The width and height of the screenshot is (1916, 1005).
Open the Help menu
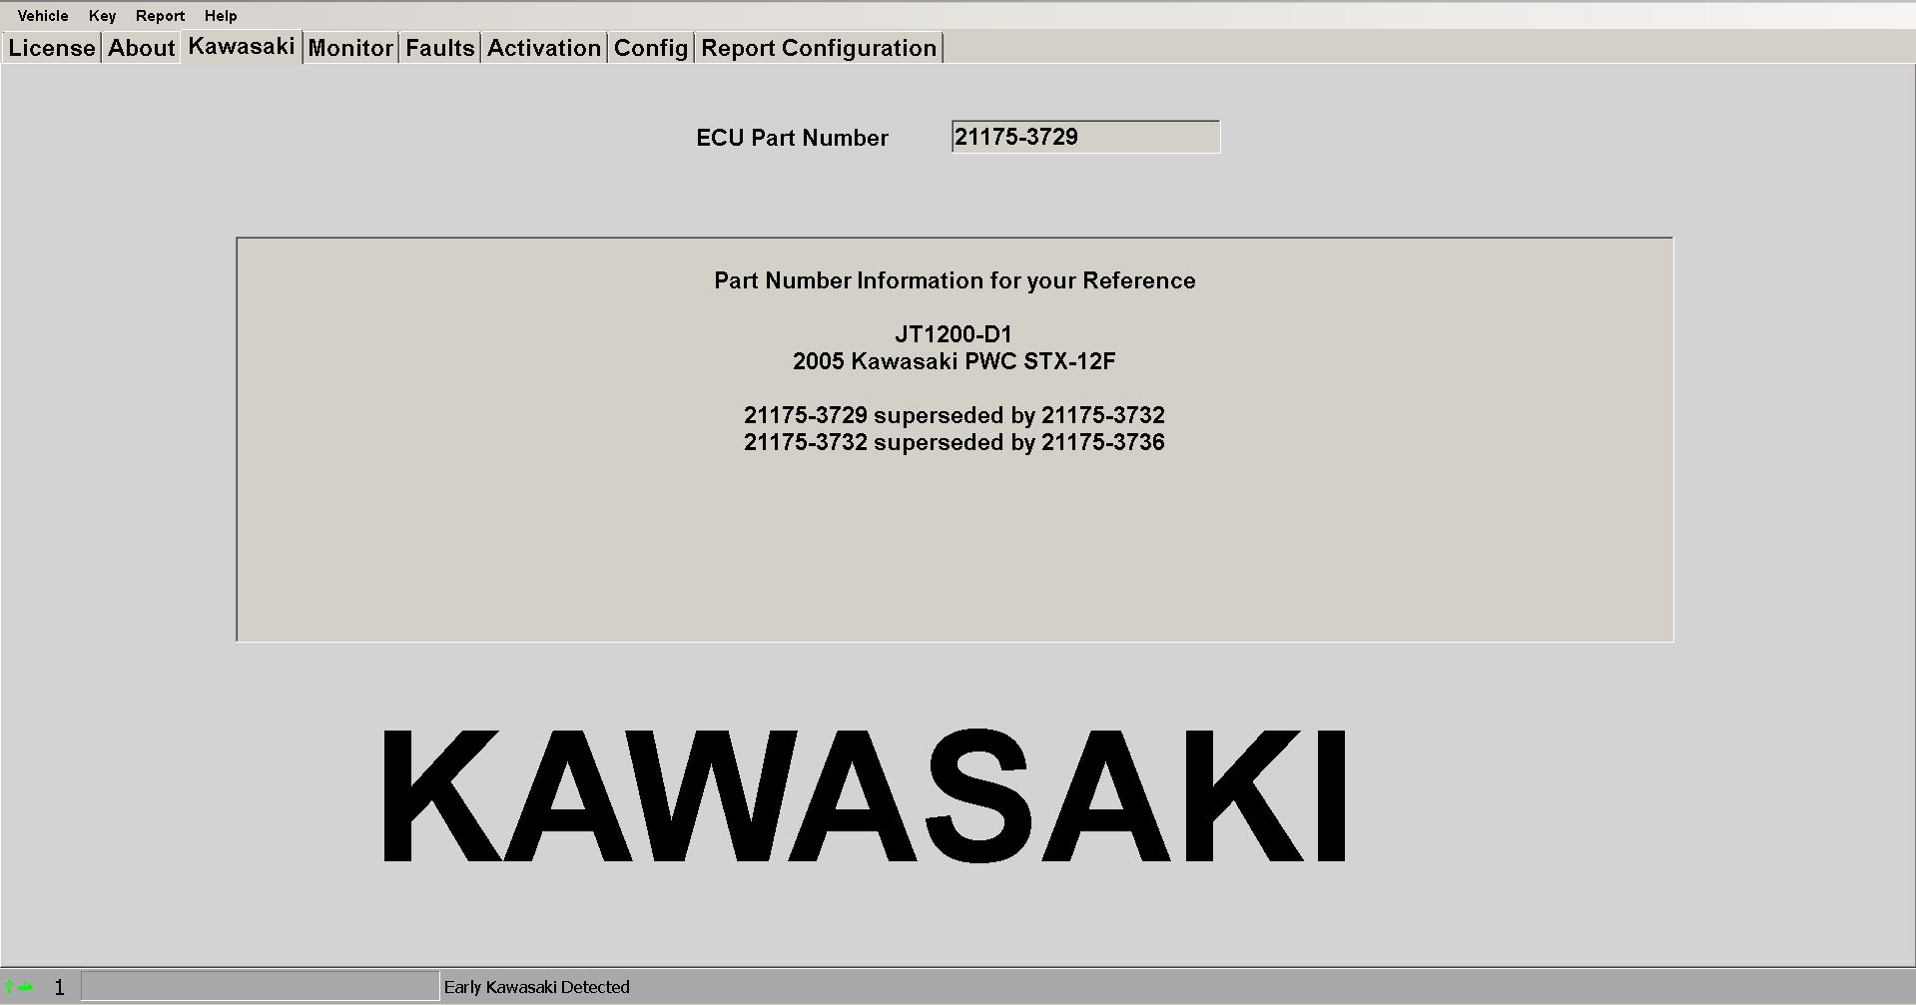221,16
